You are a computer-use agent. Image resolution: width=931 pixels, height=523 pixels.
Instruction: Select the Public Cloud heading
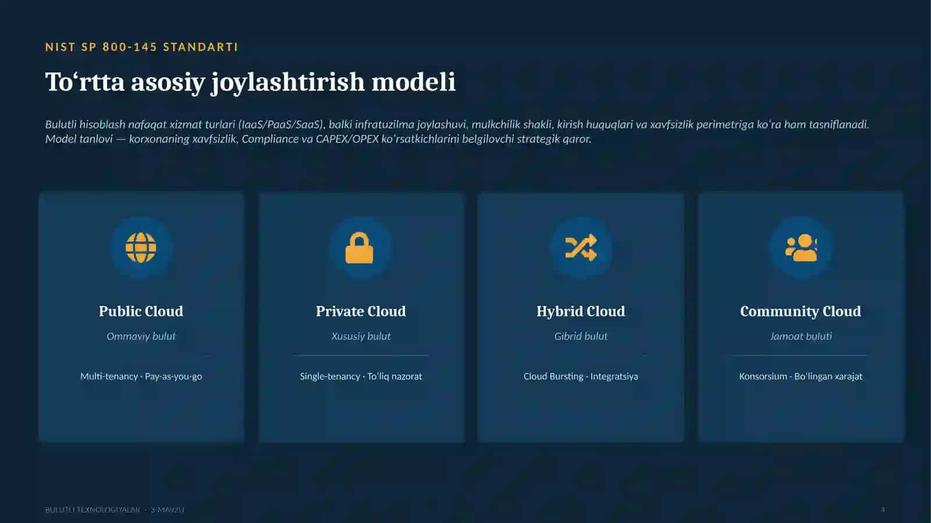pos(141,311)
